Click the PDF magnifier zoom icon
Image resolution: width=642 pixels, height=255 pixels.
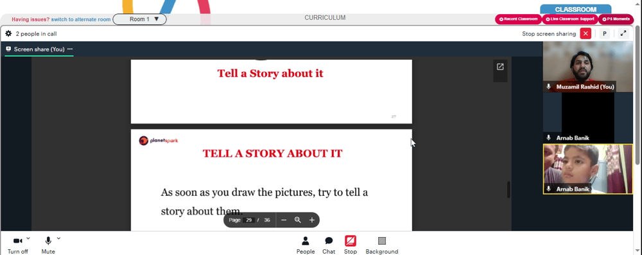[x=298, y=220]
